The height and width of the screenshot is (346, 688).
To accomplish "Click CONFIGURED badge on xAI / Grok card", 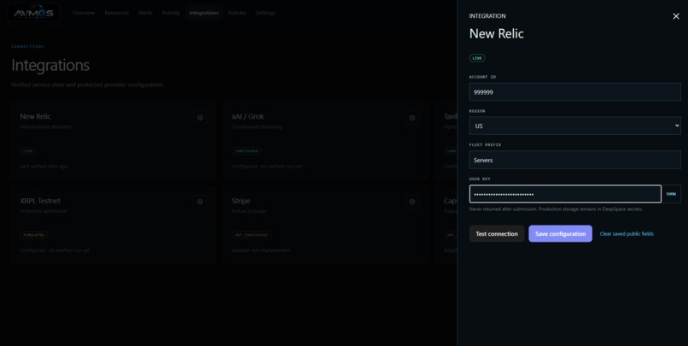I will click(247, 151).
